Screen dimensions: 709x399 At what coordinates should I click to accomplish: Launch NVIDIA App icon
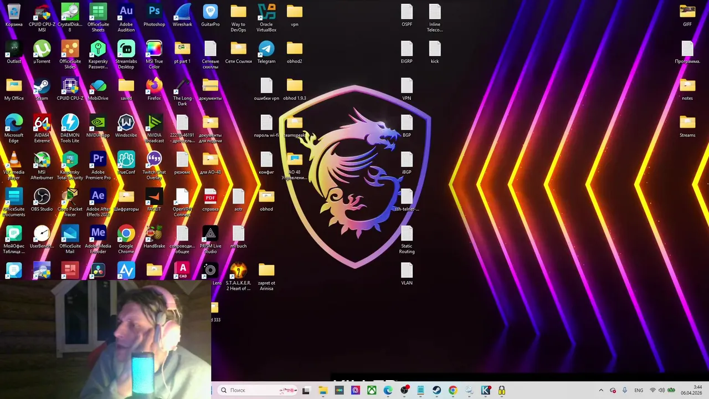tap(98, 126)
